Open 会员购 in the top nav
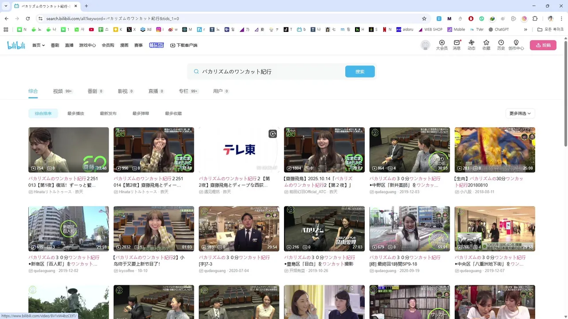This screenshot has height=319, width=568. [x=108, y=45]
